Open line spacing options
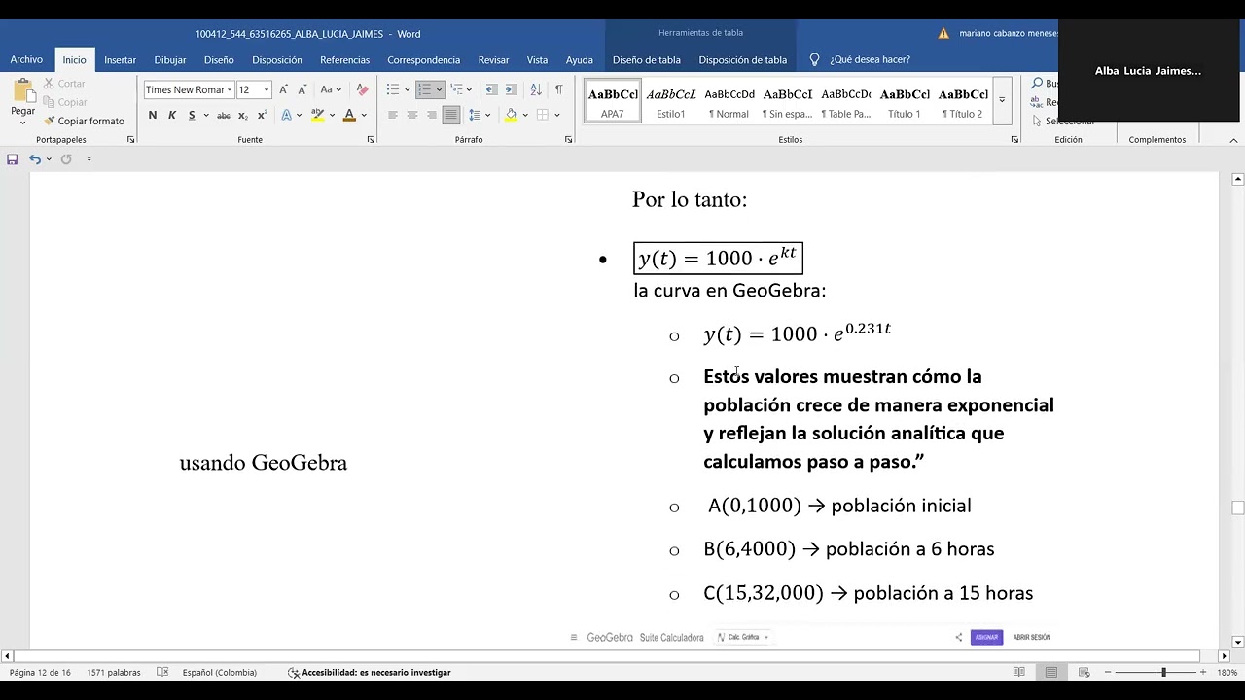 (476, 115)
